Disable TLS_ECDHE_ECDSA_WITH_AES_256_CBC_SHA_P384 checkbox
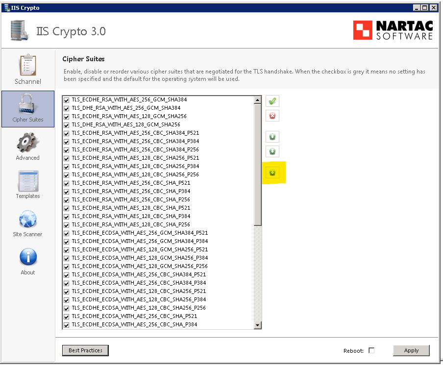This screenshot has width=443, height=366. click(66, 325)
